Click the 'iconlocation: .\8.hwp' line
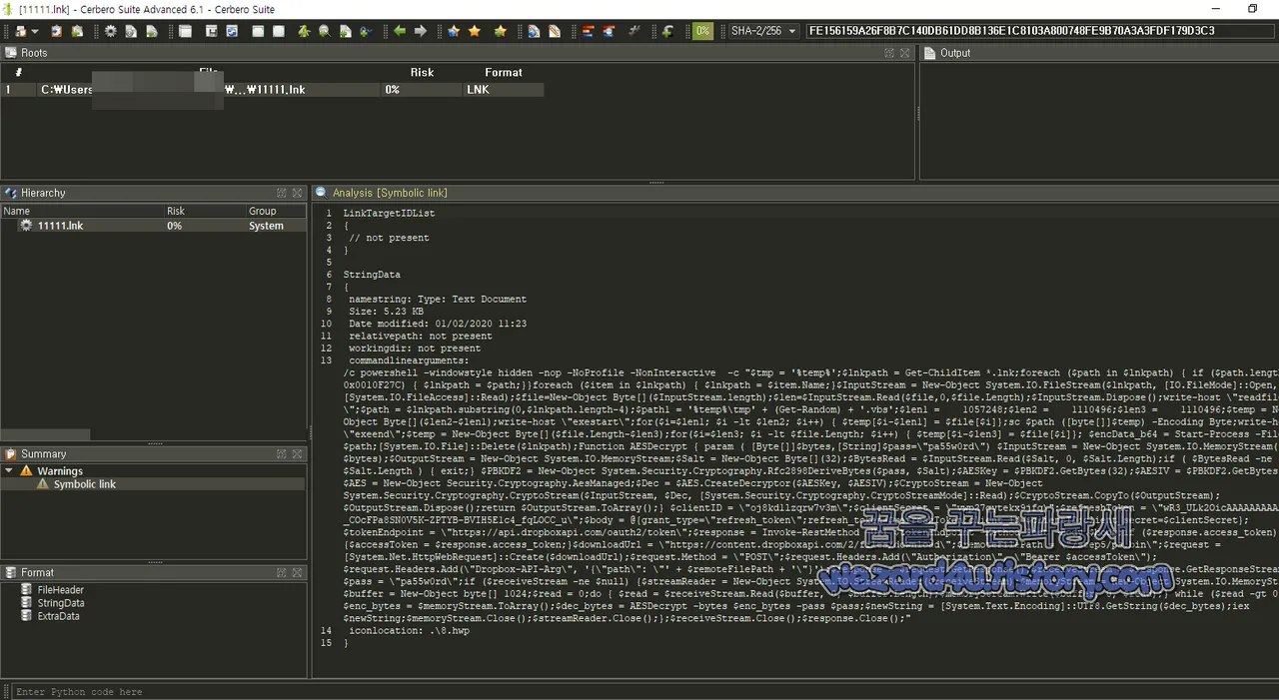 click(x=409, y=631)
